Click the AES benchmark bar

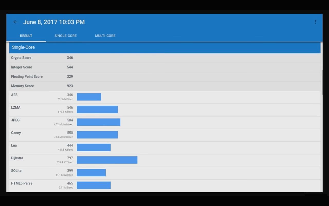click(89, 97)
